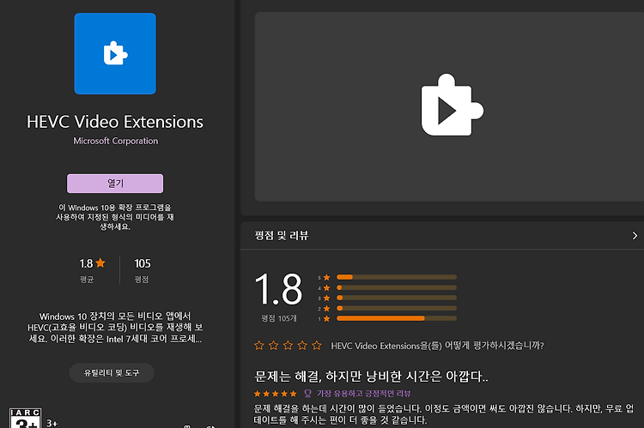
Task: Select the 4-star rating bar
Action: tap(397, 287)
